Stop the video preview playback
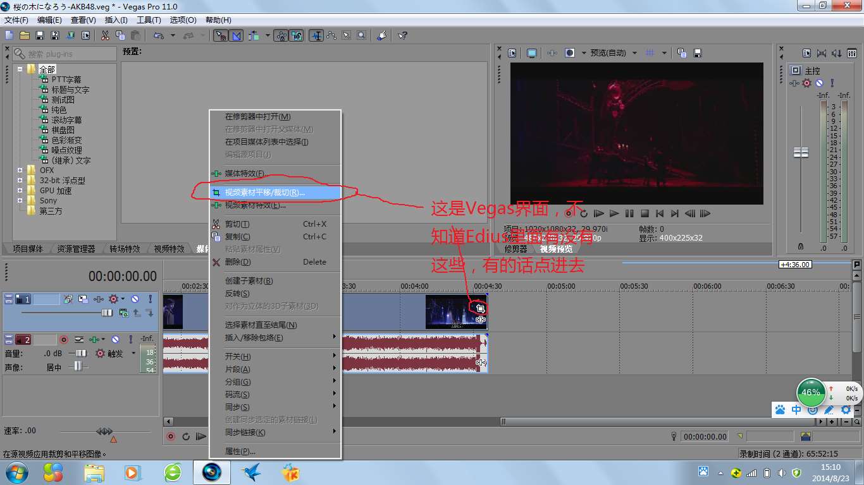 point(645,213)
